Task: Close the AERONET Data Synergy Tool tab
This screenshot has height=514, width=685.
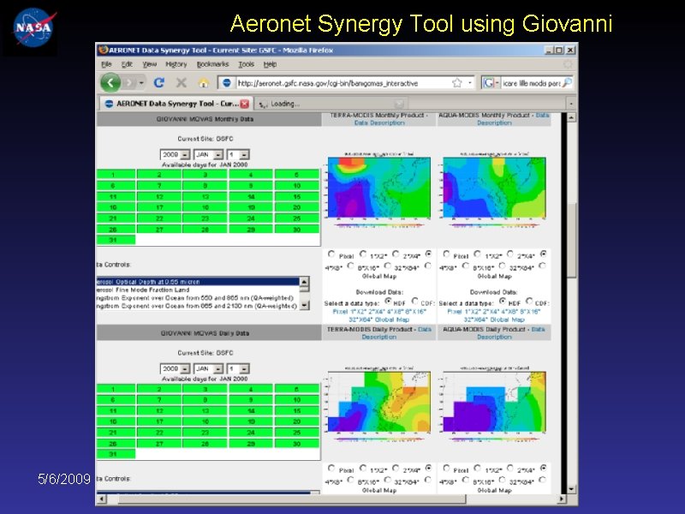Action: tap(245, 104)
